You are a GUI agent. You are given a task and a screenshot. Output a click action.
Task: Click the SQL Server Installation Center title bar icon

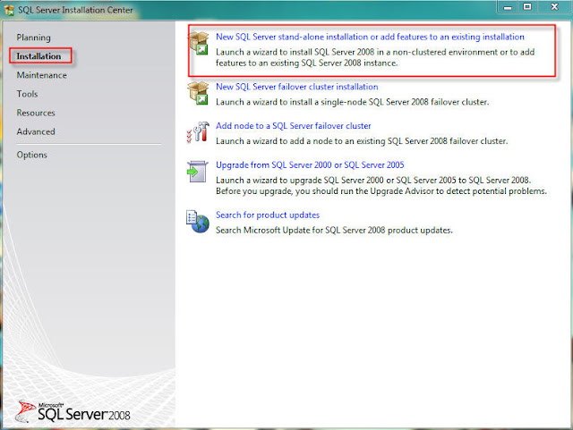click(x=9, y=10)
